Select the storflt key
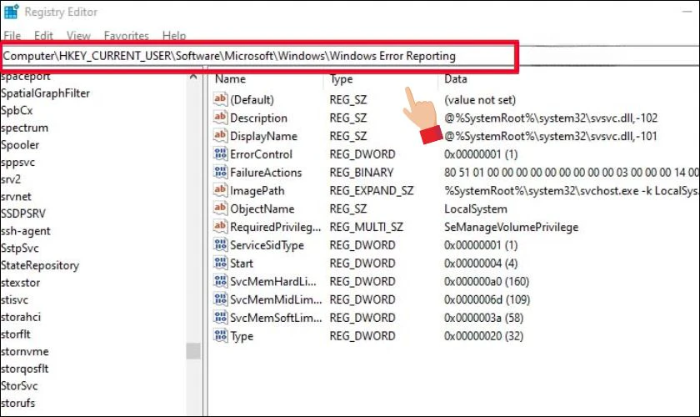Viewport: 700px width, 417px height. click(x=16, y=334)
